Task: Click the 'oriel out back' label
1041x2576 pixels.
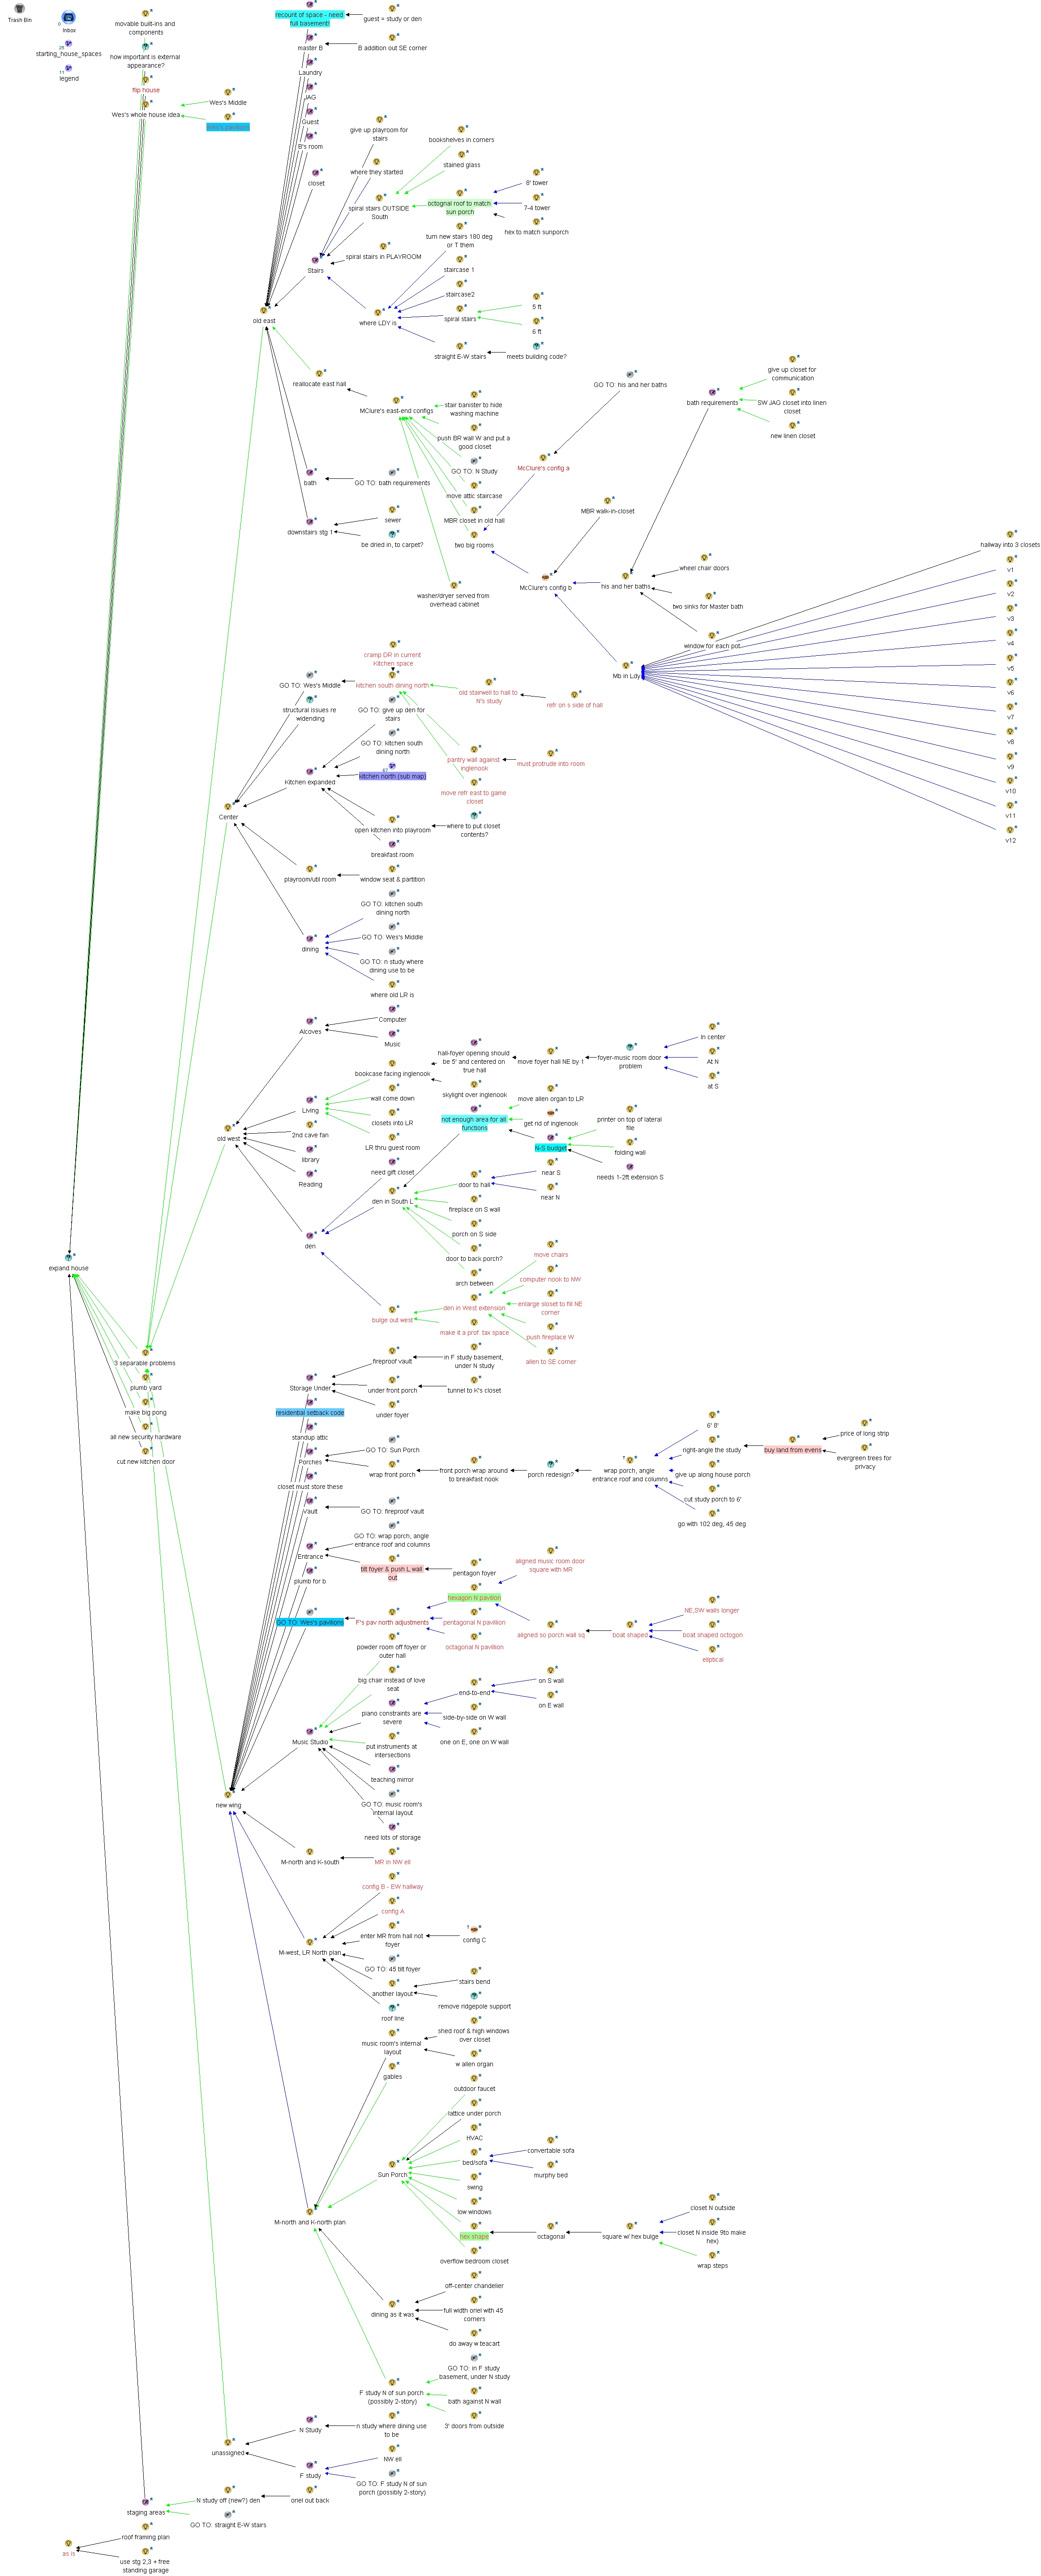Action: (310, 2501)
